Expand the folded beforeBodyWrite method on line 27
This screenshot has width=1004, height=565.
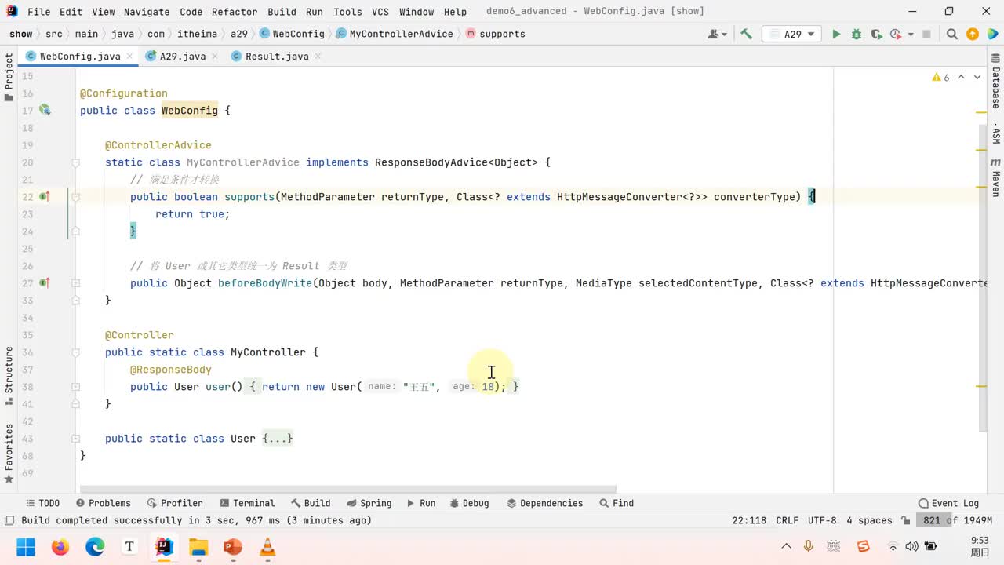(75, 283)
